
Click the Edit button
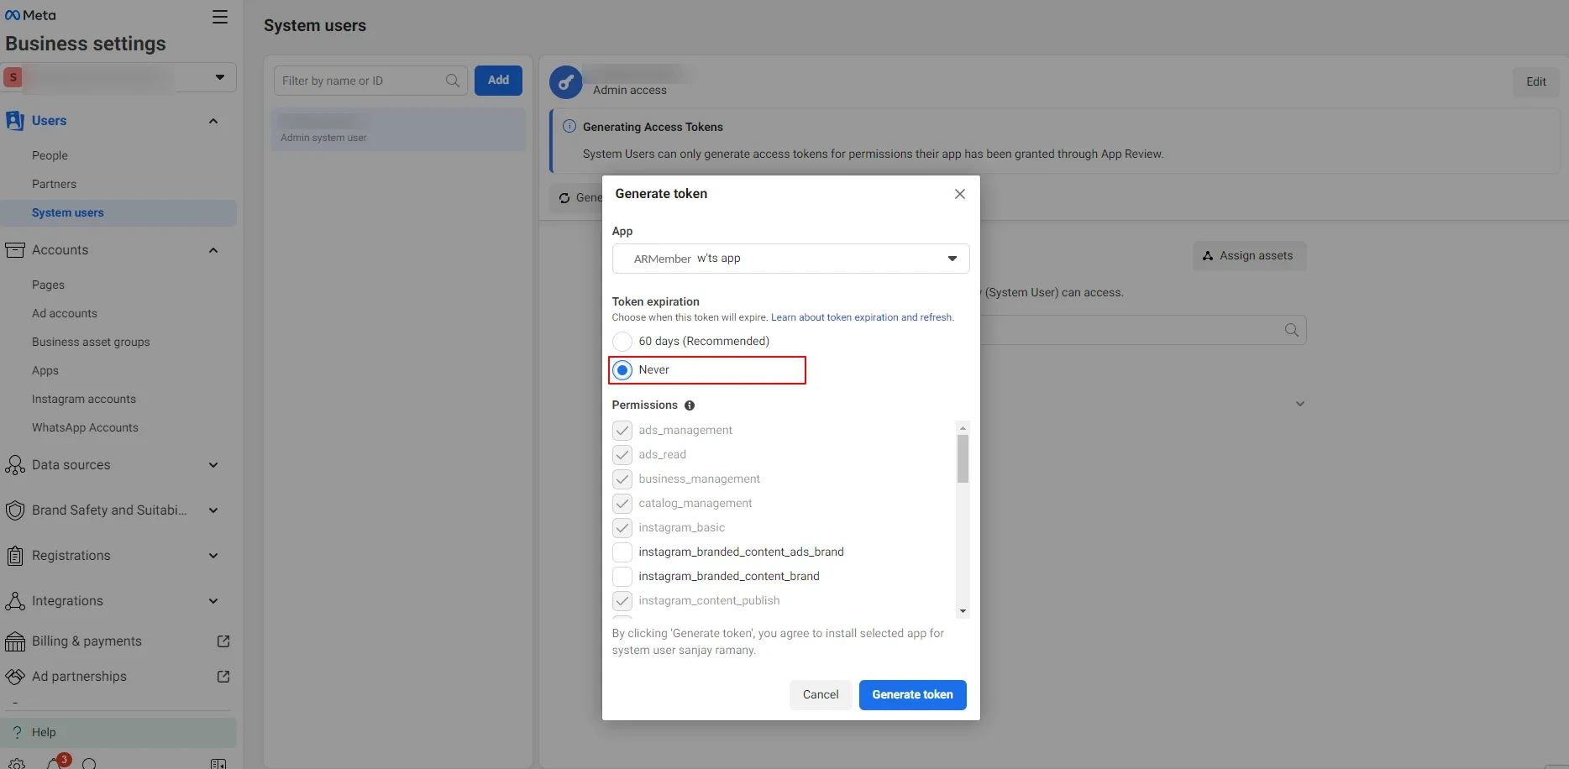click(x=1535, y=82)
